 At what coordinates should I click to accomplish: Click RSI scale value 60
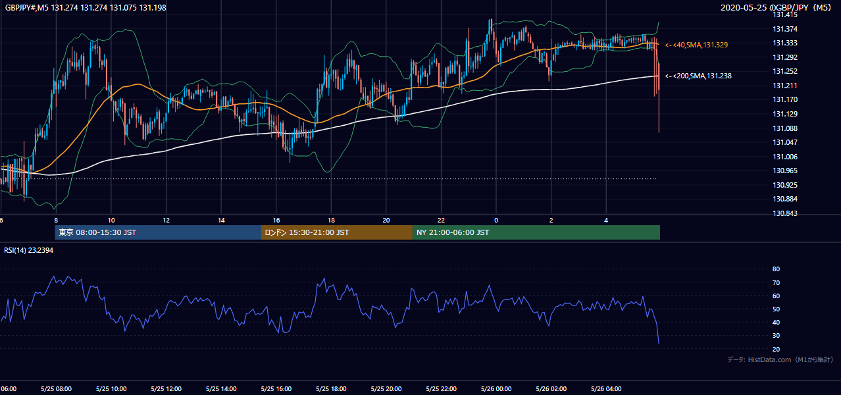pos(776,296)
